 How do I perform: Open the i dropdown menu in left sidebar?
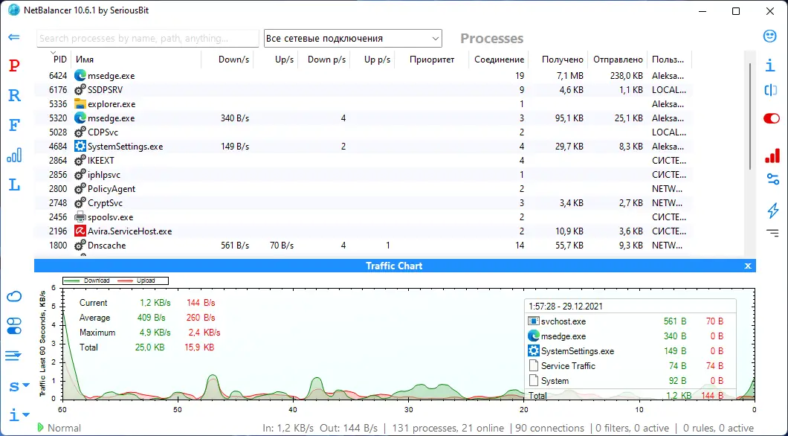(x=19, y=415)
